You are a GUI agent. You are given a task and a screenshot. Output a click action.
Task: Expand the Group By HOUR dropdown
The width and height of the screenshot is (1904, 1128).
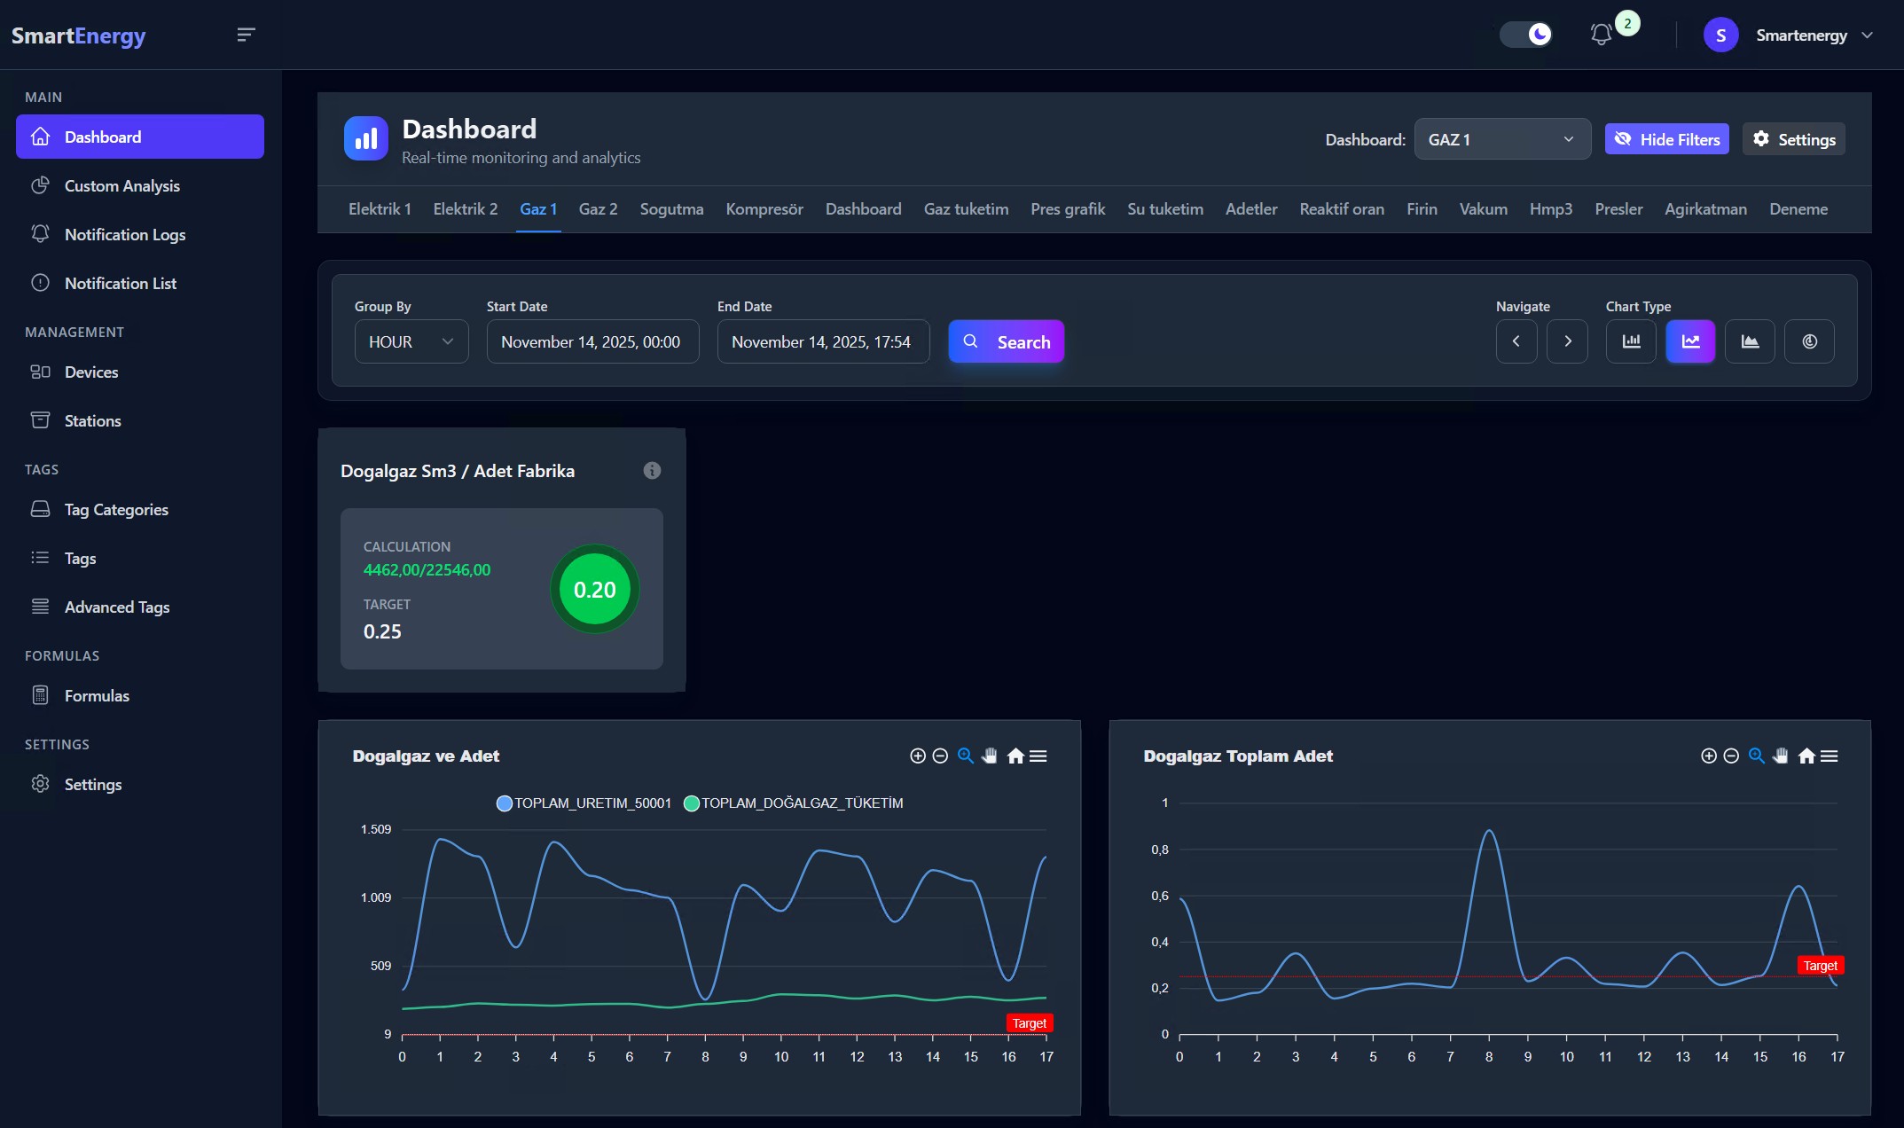411,341
